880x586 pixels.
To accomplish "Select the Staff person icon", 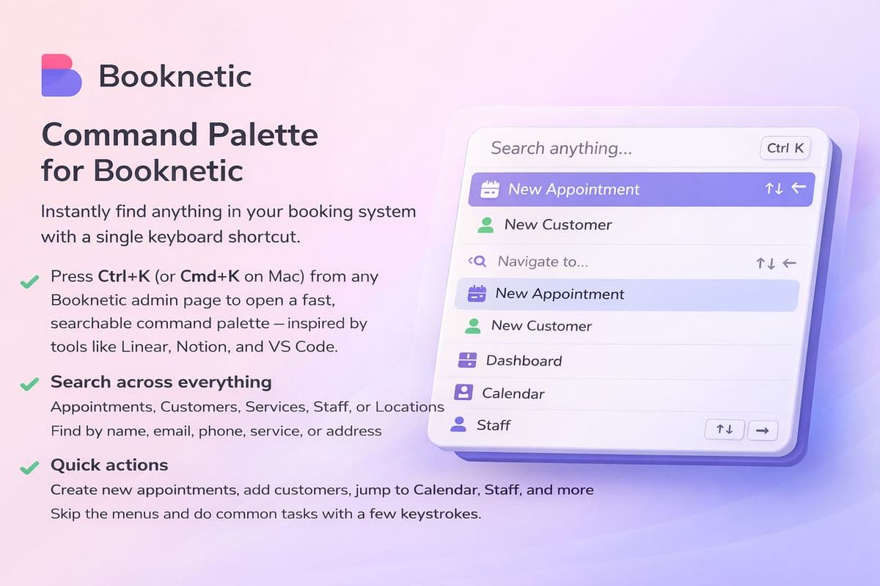I will (457, 425).
